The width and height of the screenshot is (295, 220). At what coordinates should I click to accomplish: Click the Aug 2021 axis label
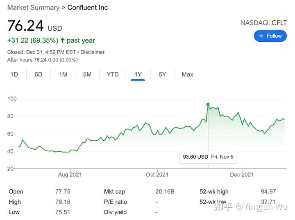[x=70, y=175]
